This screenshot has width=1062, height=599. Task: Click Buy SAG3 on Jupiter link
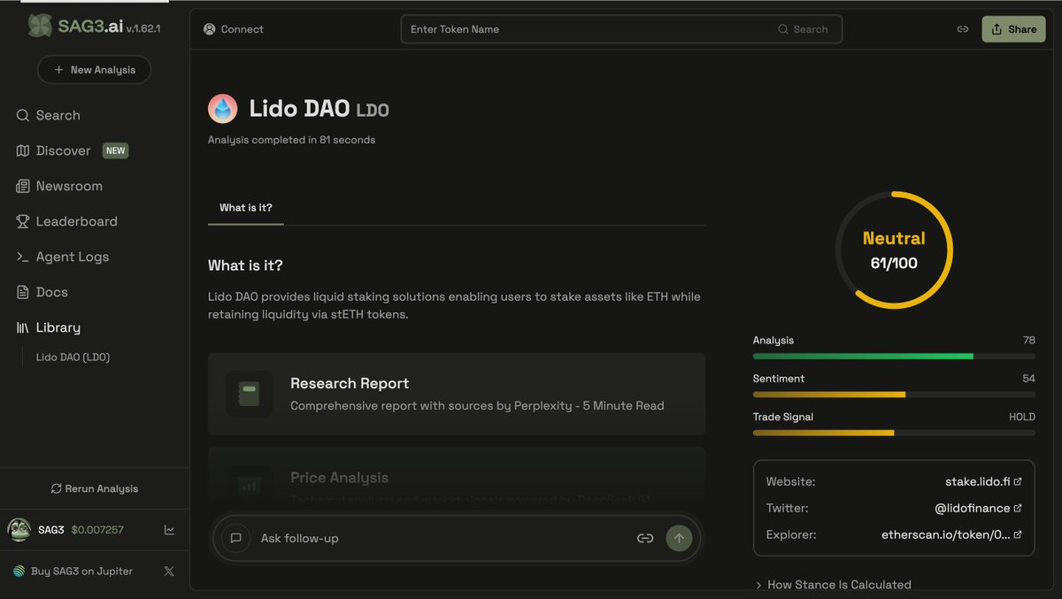(x=81, y=572)
